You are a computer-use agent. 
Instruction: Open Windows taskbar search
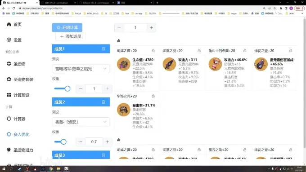(x=11, y=169)
